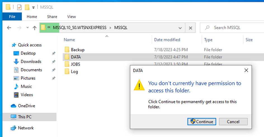Screen dimensions: 264x137
Task: Click the Properties icon in quick access toolbar
Action: coord(19,7)
